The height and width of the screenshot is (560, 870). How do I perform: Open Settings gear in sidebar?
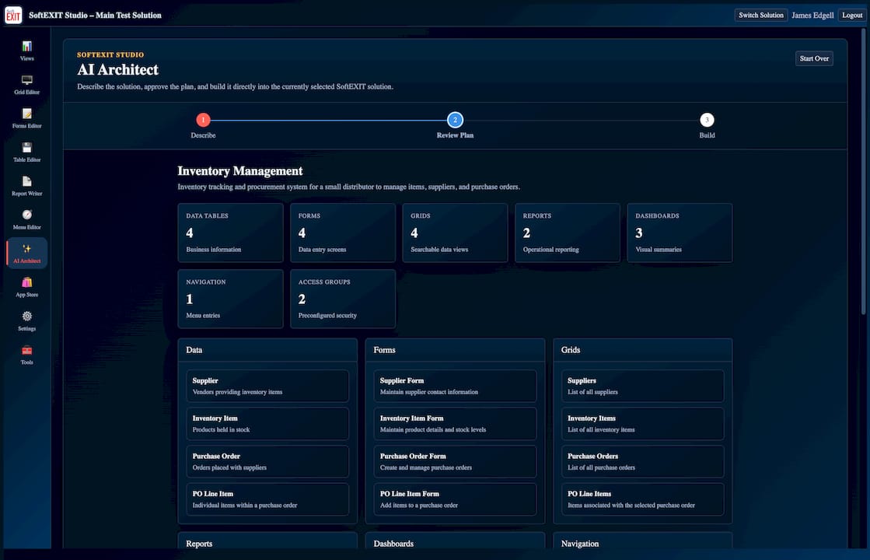[26, 317]
